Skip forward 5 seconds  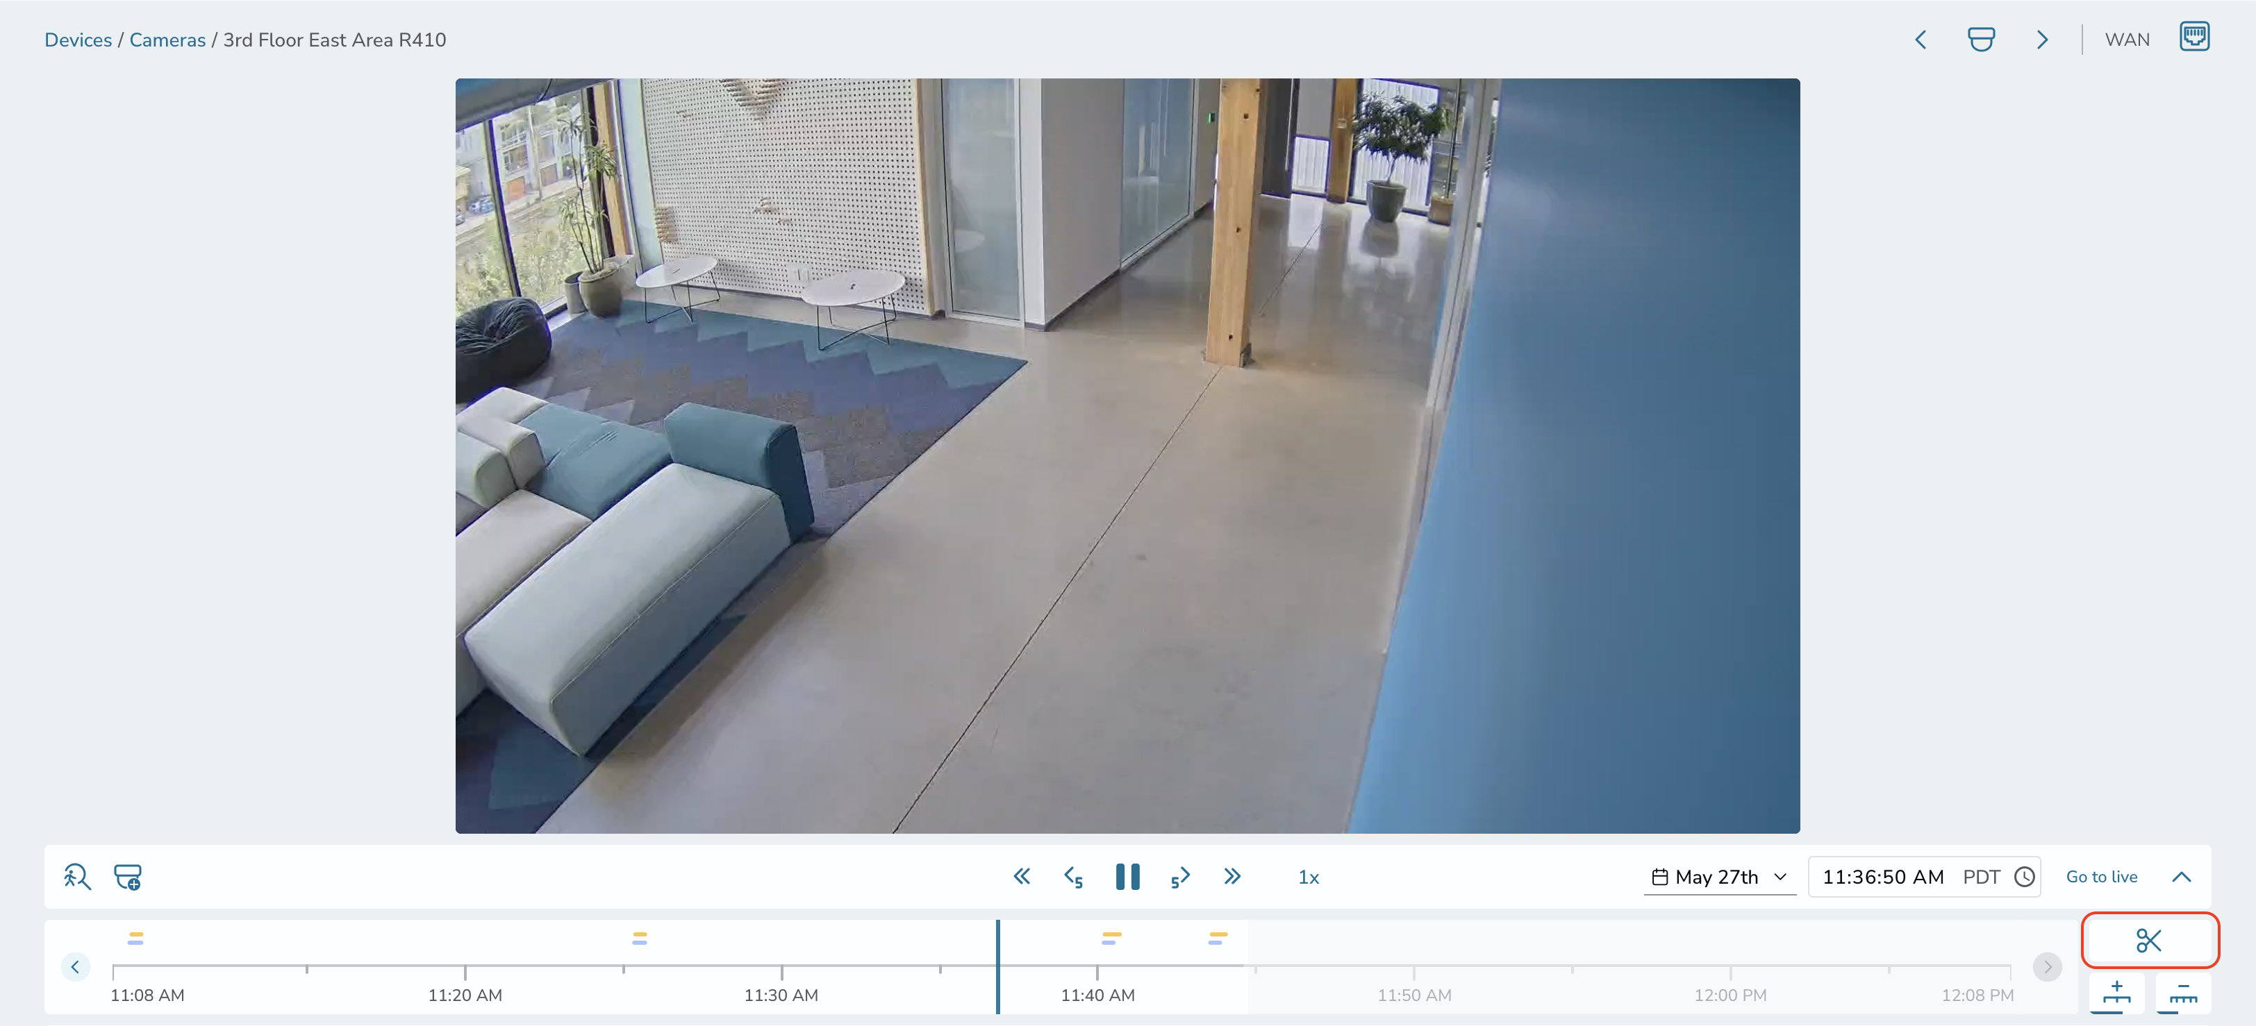pyautogui.click(x=1179, y=877)
